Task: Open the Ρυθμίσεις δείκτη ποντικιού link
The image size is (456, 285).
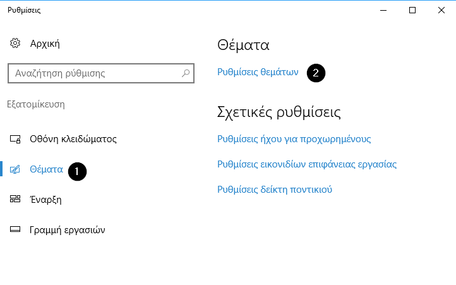Action: point(275,190)
